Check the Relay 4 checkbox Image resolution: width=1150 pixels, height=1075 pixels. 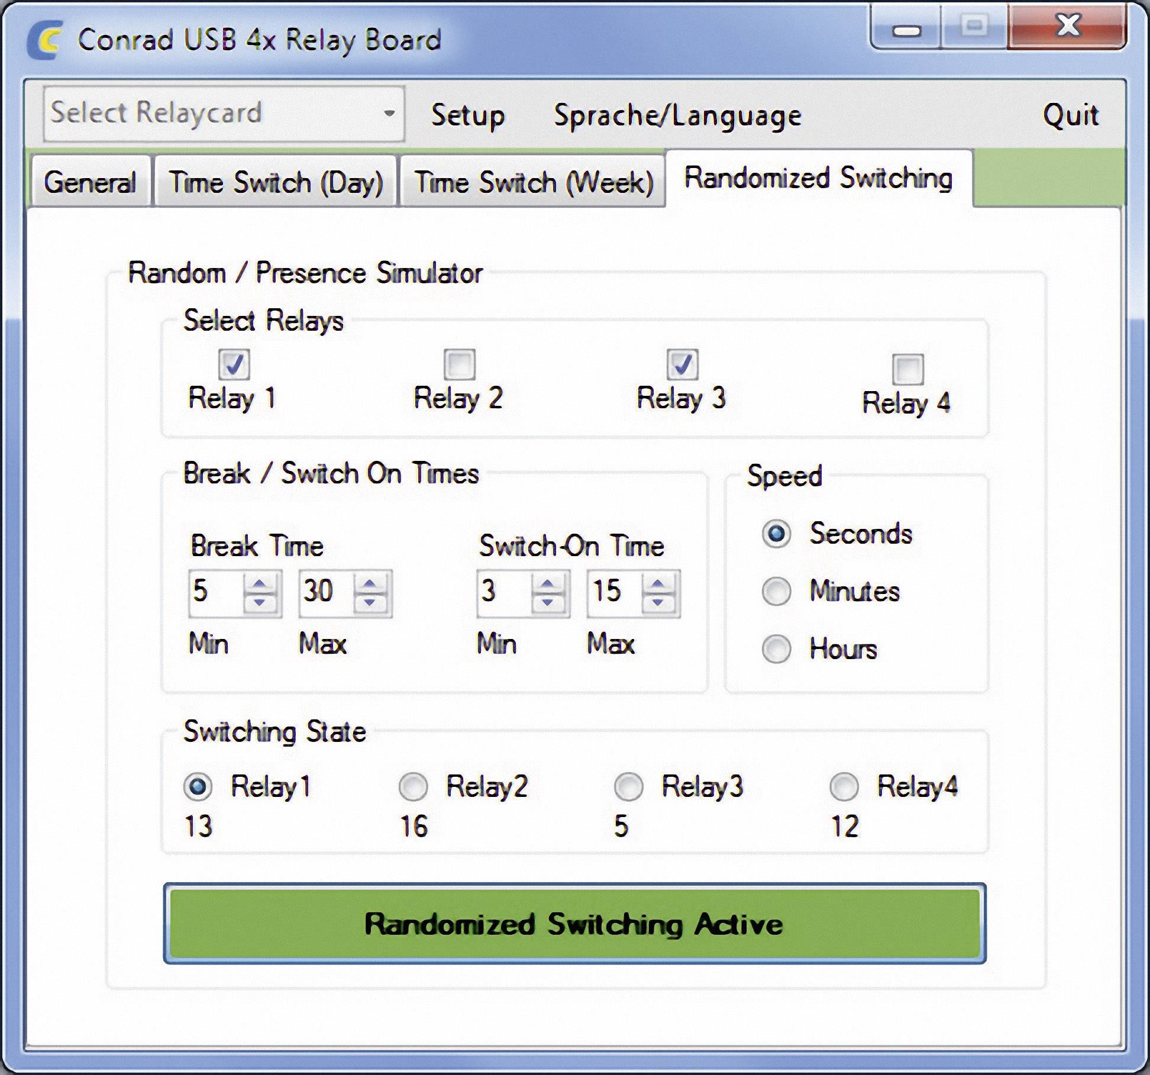908,369
